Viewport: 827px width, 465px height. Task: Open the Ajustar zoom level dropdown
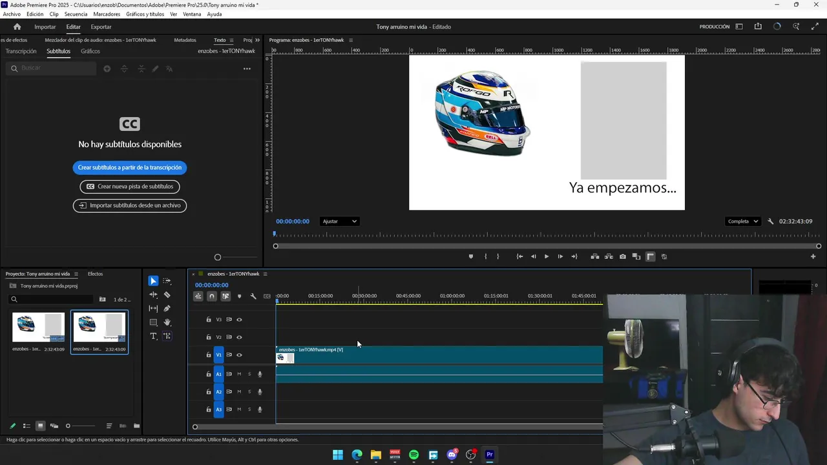click(x=339, y=222)
